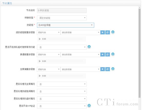Click plus icon in 接通前播放语音 row
Screen dimensions: 142x110
[103, 54]
